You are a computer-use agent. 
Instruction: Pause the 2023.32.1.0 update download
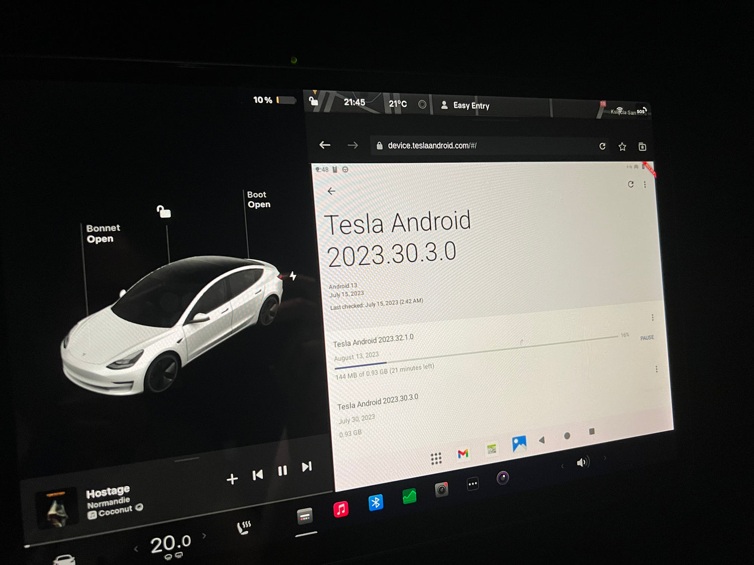click(646, 338)
